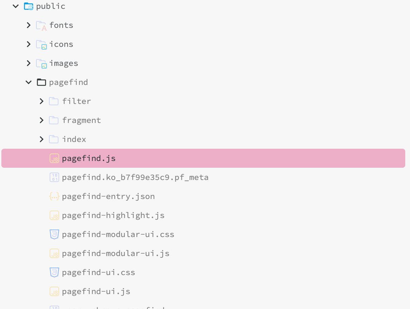The width and height of the screenshot is (410, 309).
Task: Click the JS icon beside pagefind-modular-ui.js
Action: 54,253
